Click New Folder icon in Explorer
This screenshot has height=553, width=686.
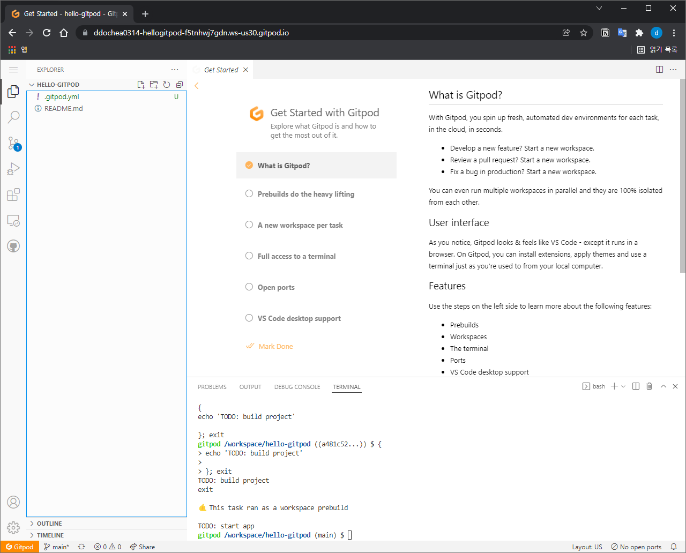pyautogui.click(x=154, y=85)
